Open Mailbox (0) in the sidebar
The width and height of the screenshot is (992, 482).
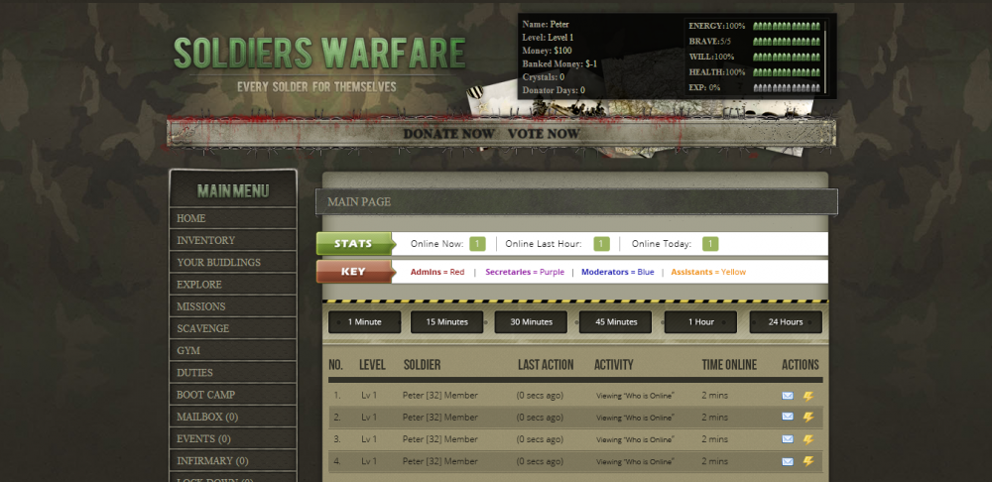(206, 417)
